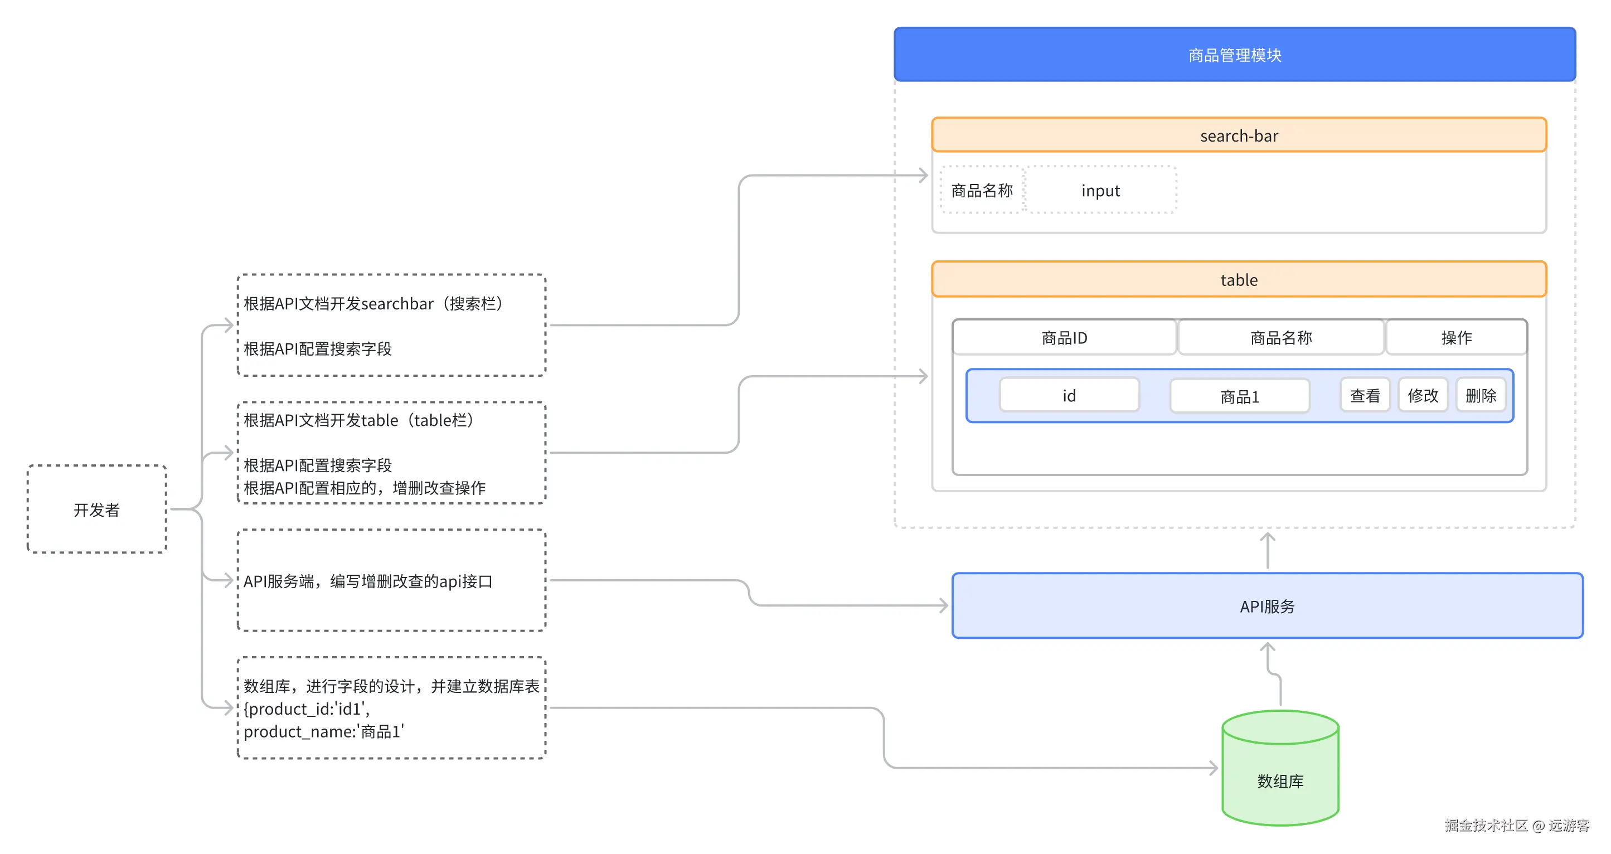Click the search-bar orange header

click(1238, 135)
